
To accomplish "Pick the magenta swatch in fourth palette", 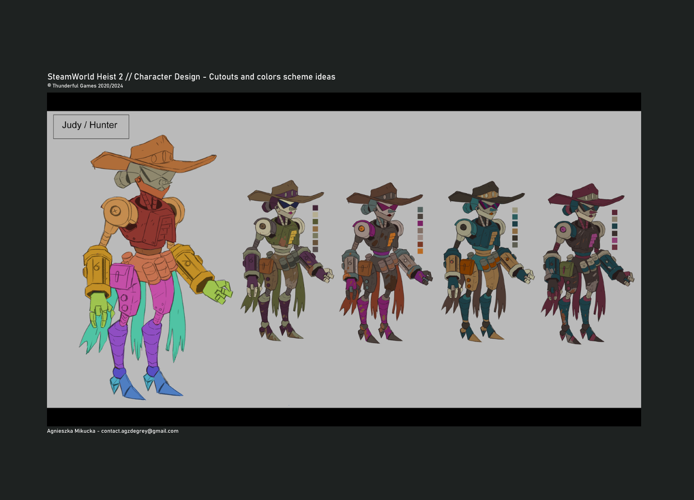I will click(614, 240).
